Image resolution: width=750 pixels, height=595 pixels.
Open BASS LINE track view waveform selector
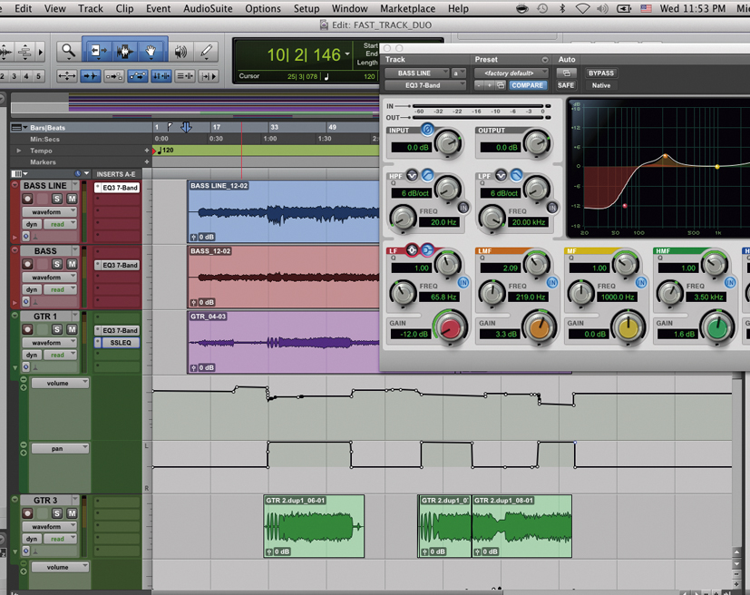pyautogui.click(x=49, y=211)
